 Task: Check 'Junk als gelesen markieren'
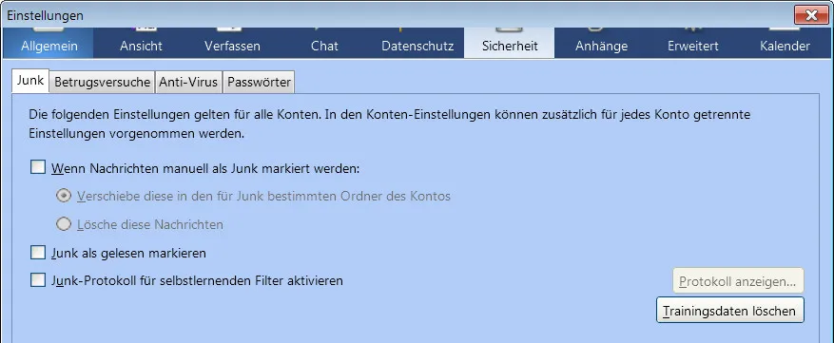tap(38, 253)
